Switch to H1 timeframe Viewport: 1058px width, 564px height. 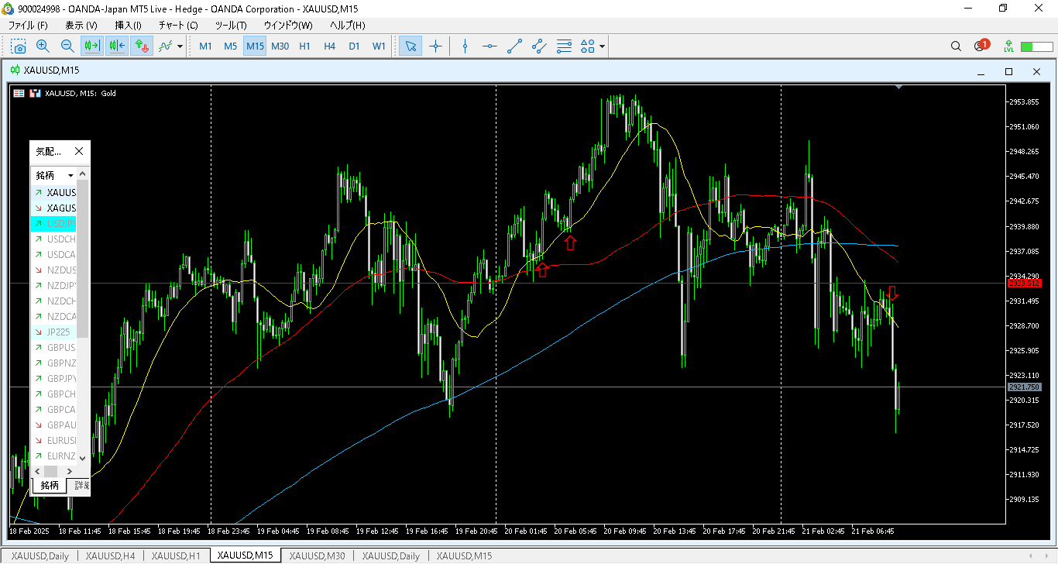point(304,46)
